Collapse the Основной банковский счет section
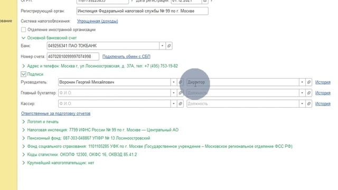This screenshot has width=338, height=190. coord(23,38)
